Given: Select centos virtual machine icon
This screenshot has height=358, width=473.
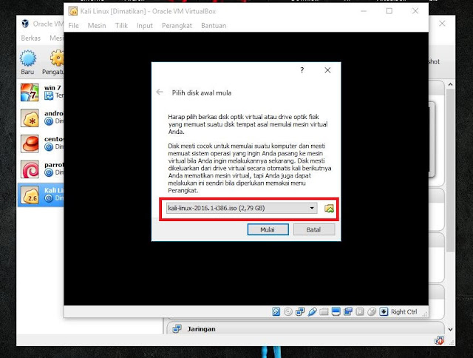Looking at the screenshot, I should click(x=30, y=143).
